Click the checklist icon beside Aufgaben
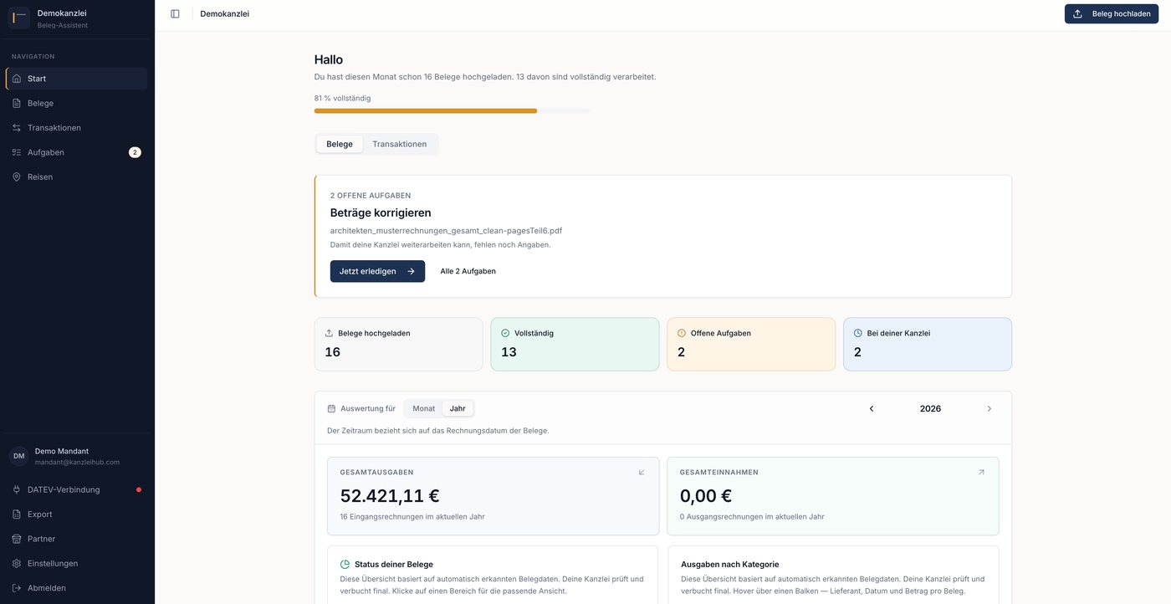 17,152
